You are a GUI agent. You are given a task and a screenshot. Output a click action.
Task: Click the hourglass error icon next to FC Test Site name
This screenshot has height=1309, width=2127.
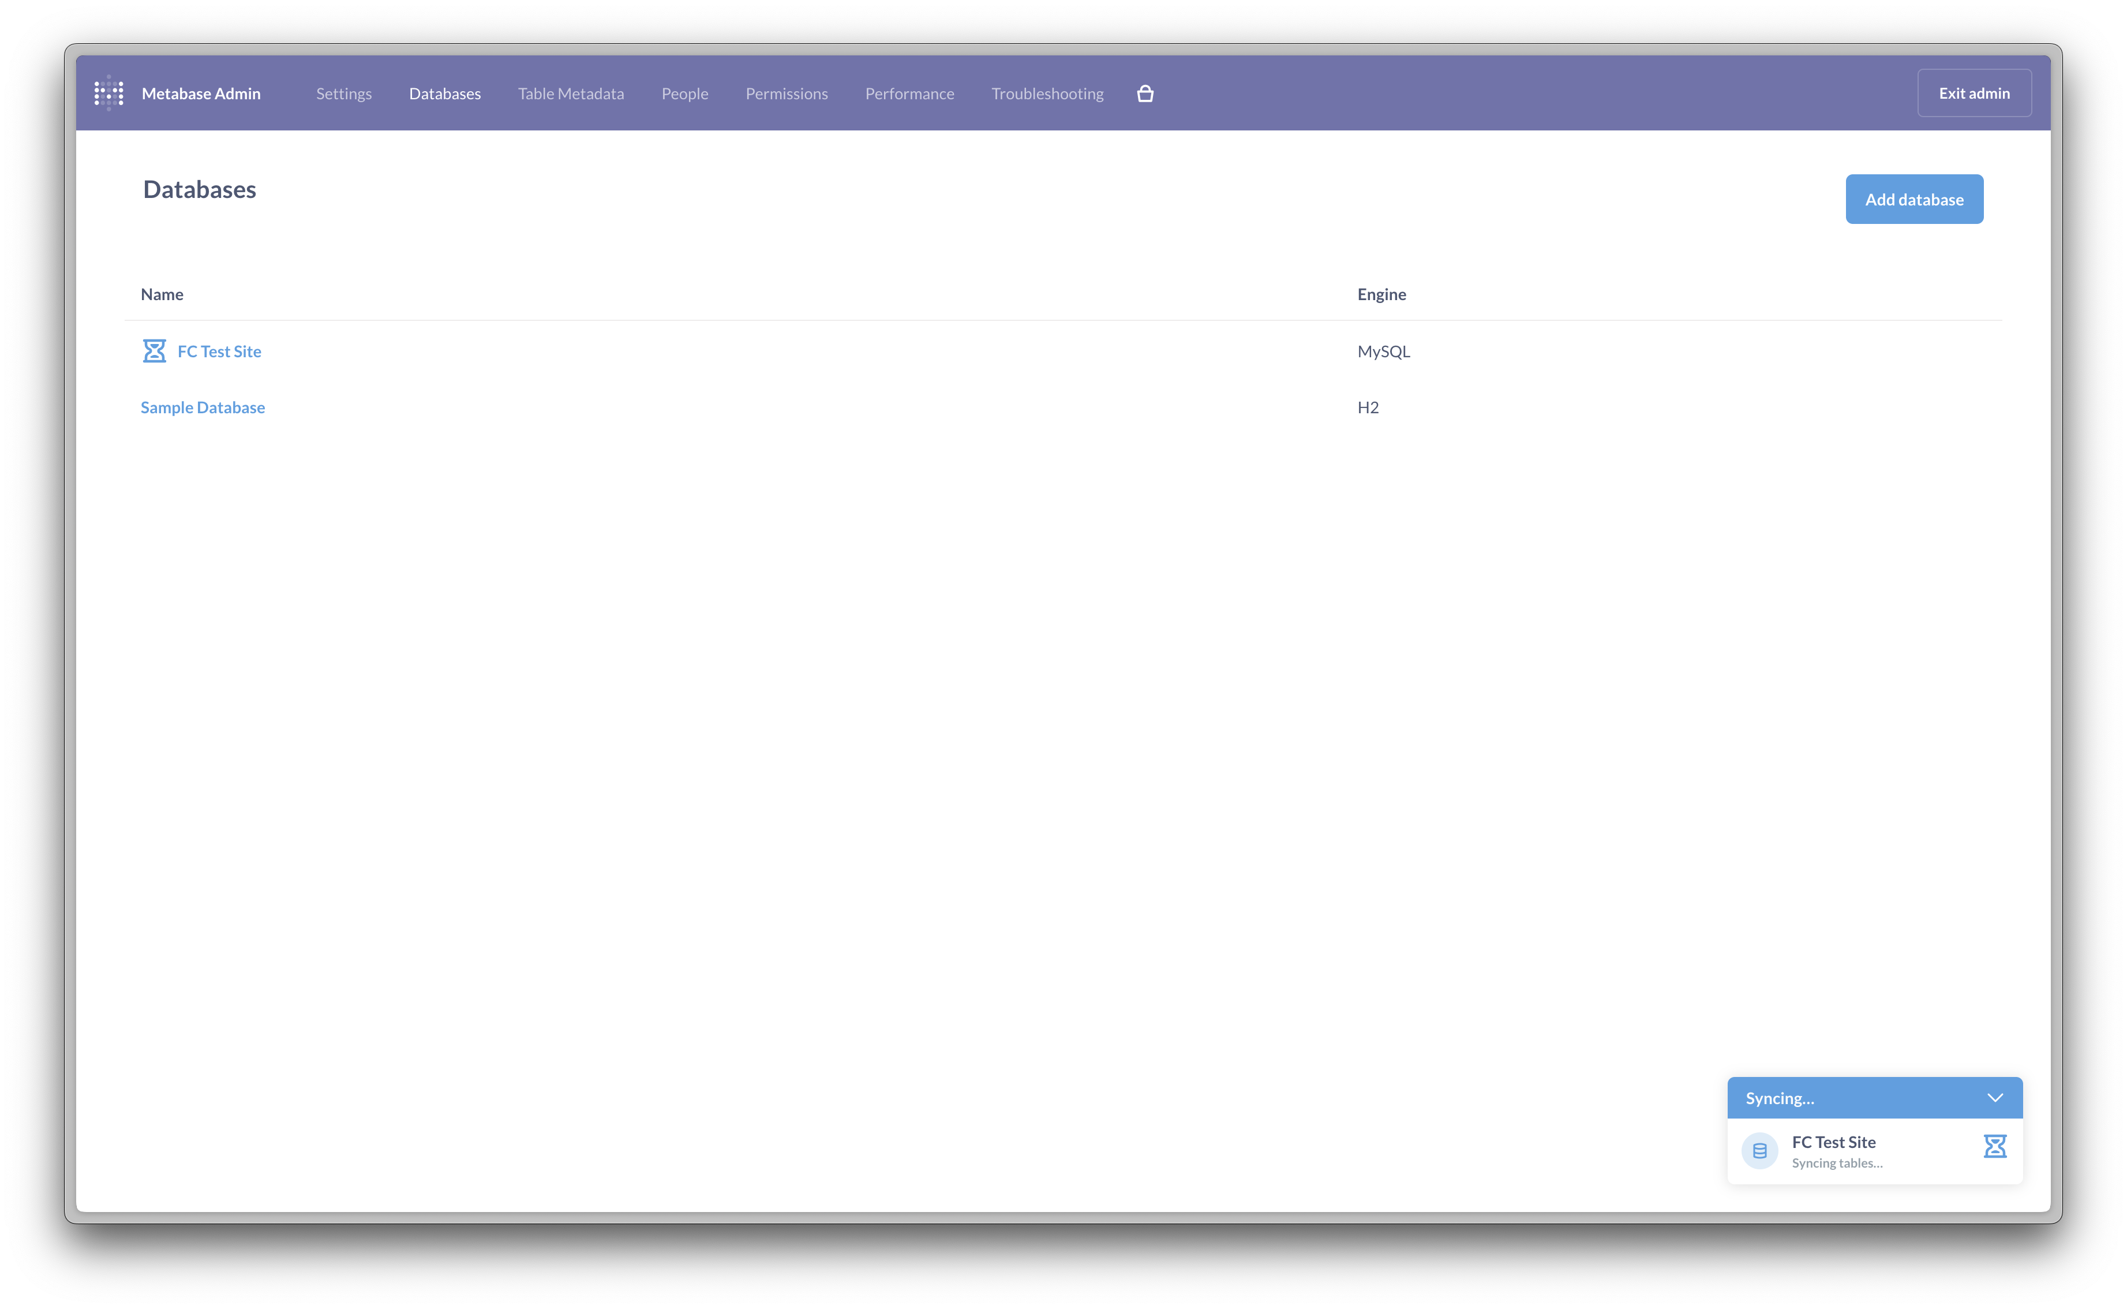153,350
